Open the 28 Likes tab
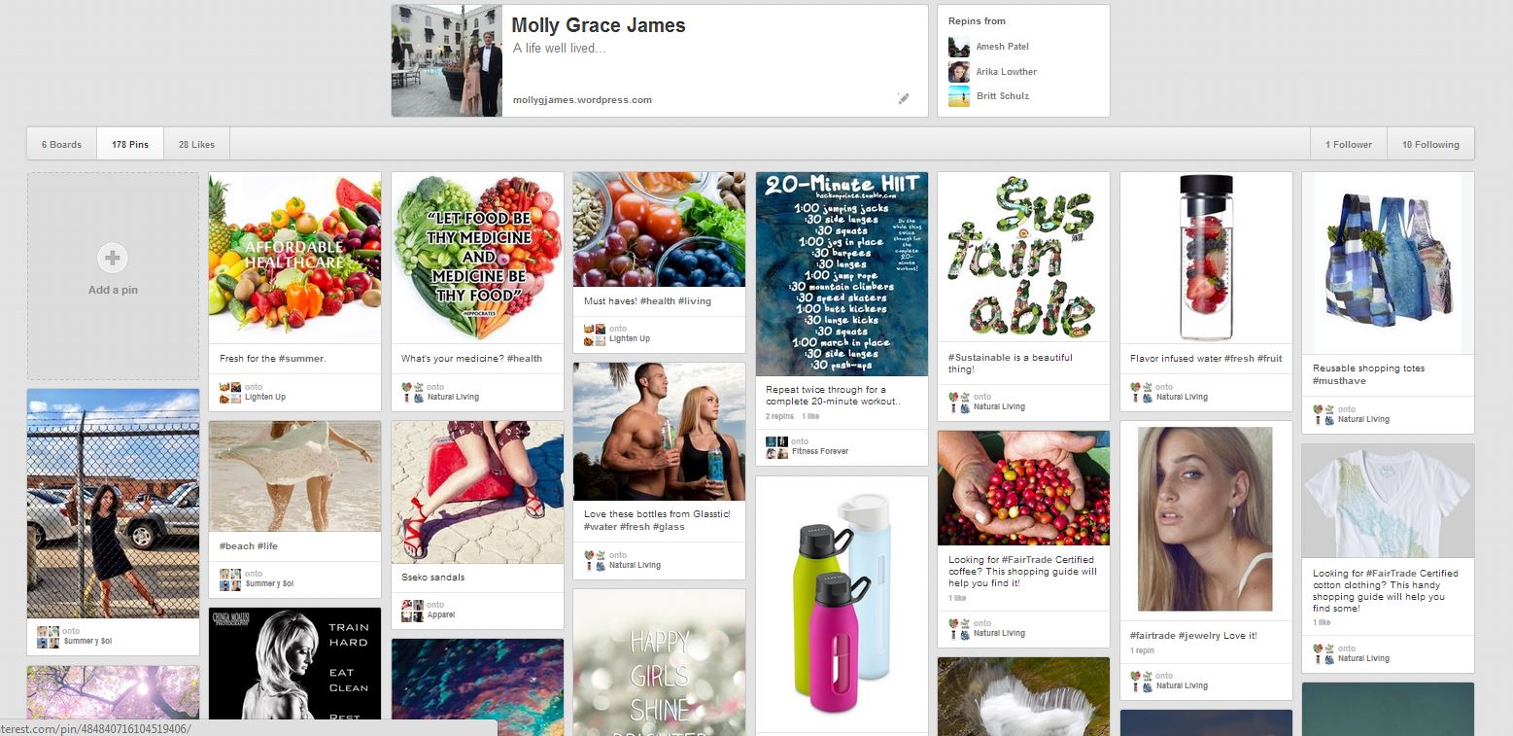The height and width of the screenshot is (736, 1513). click(196, 145)
